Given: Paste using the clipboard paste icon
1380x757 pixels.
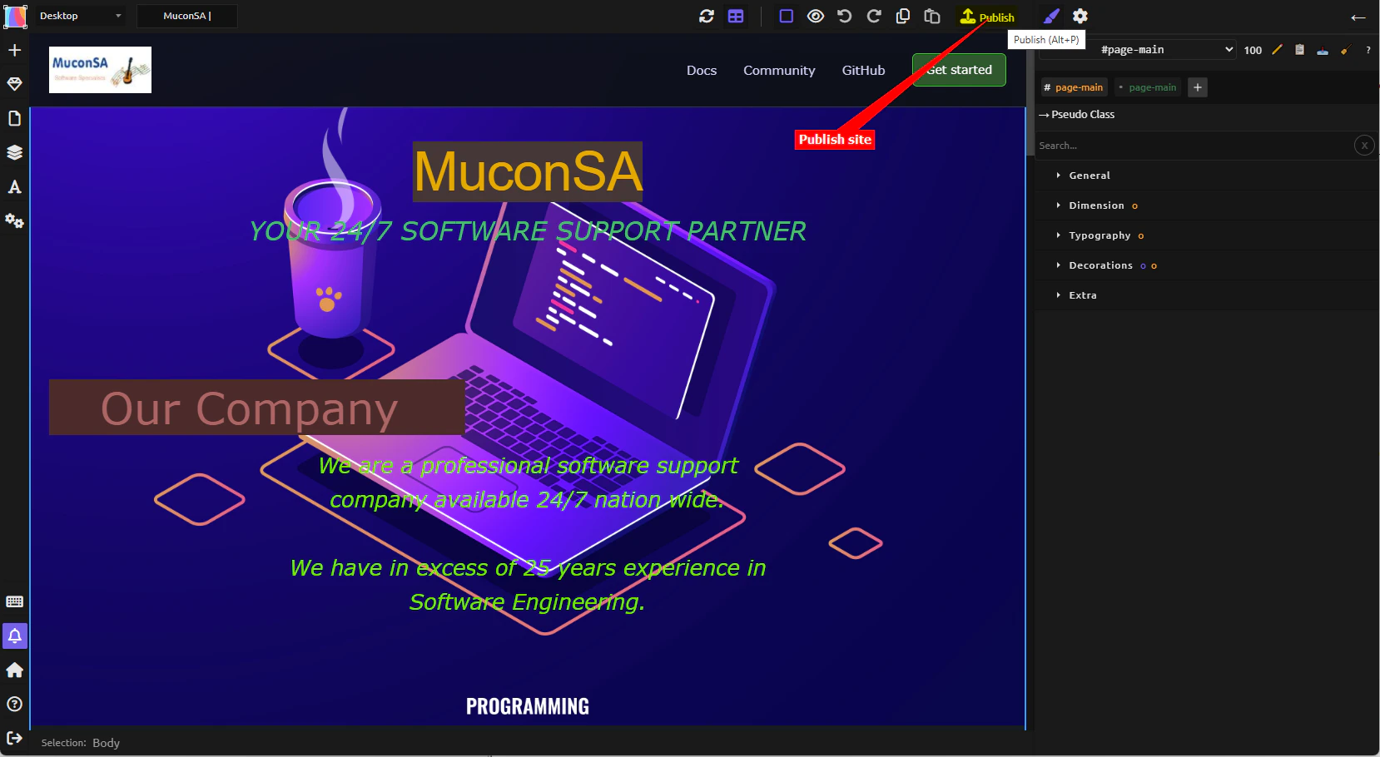Looking at the screenshot, I should (x=931, y=16).
